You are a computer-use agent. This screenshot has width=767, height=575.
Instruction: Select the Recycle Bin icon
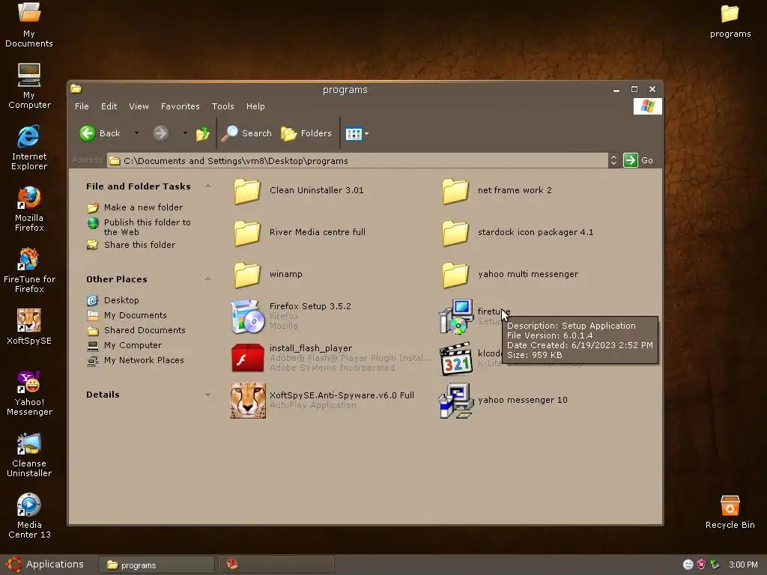point(730,512)
